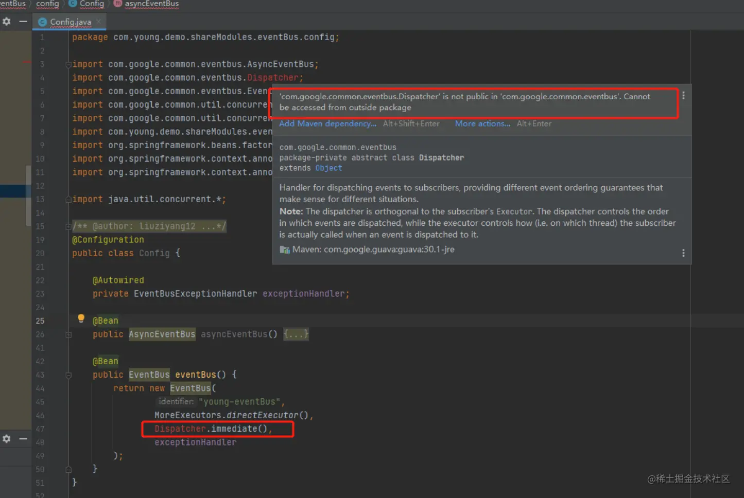Open bottom tool window settings gear

(x=7, y=439)
